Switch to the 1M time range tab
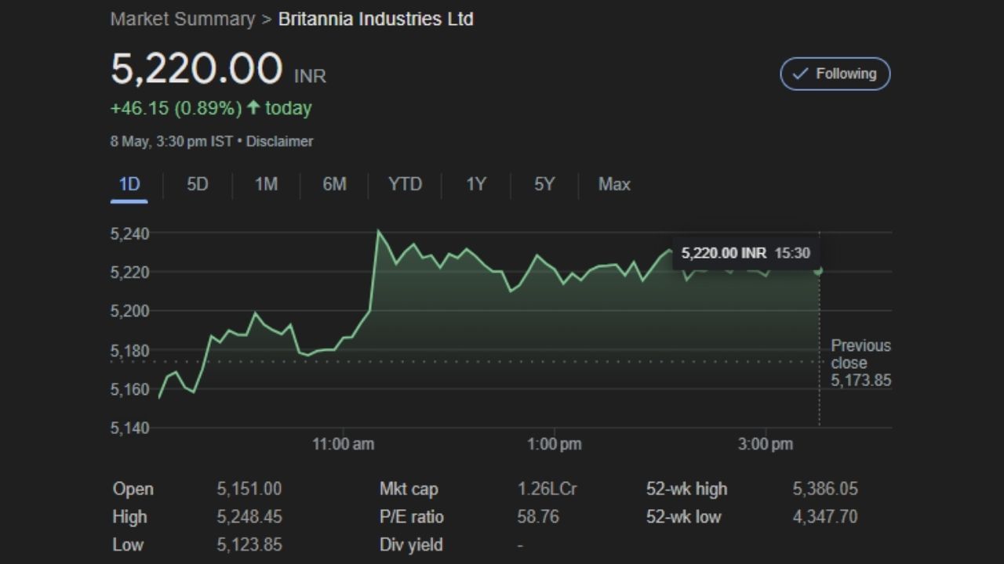The image size is (1004, 564). (266, 184)
